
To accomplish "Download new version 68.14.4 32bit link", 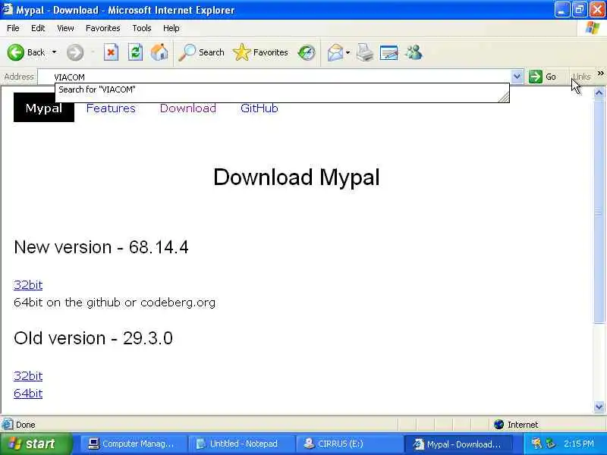I will point(28,285).
